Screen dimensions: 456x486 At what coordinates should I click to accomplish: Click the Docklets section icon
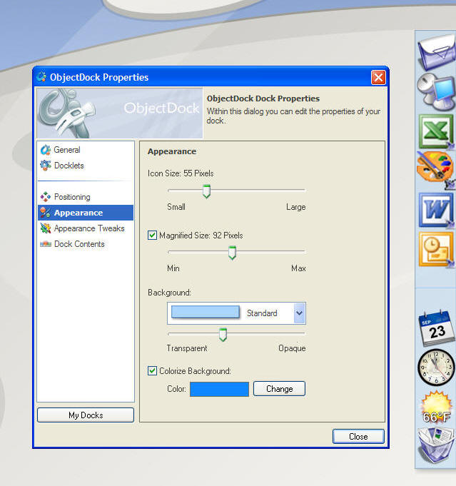click(x=46, y=166)
